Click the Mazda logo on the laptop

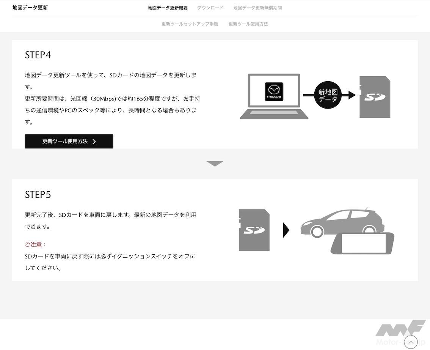tap(274, 91)
